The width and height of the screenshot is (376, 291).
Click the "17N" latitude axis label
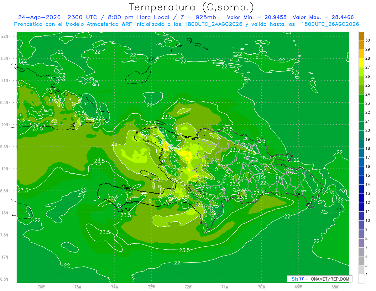(x=5, y=257)
